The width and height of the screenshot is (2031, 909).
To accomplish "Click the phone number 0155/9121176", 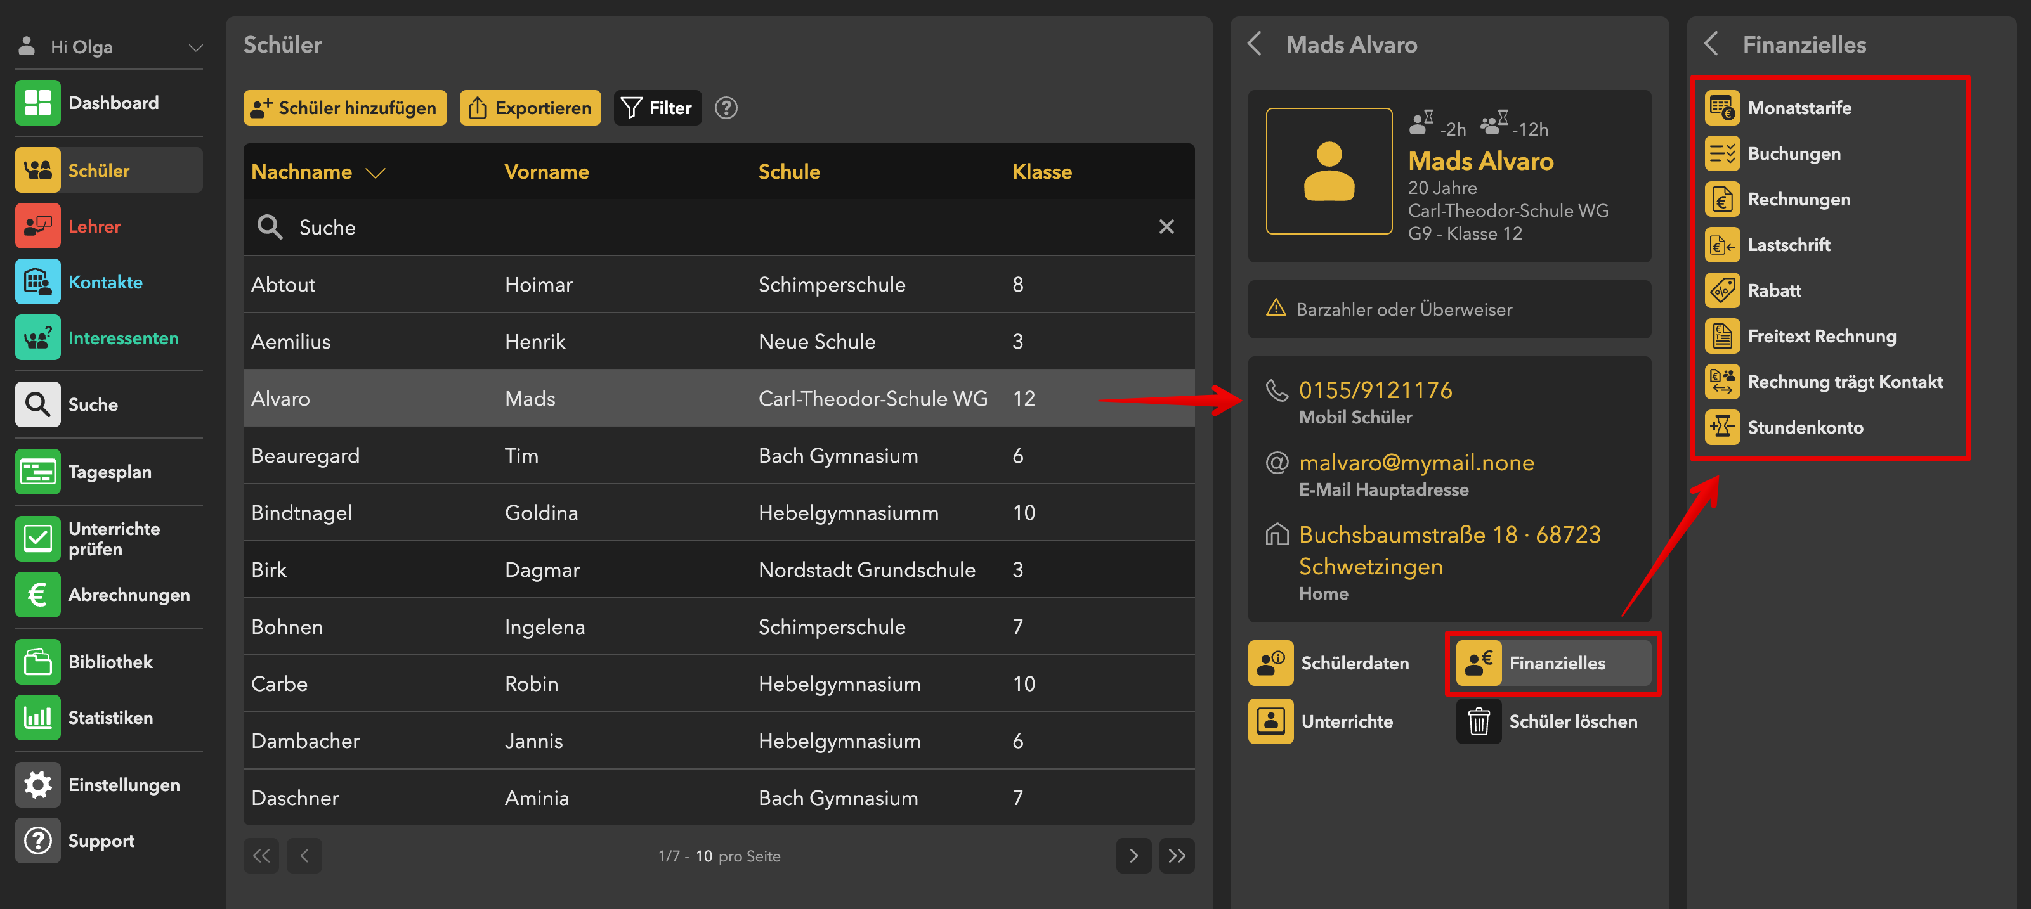I will pos(1375,390).
